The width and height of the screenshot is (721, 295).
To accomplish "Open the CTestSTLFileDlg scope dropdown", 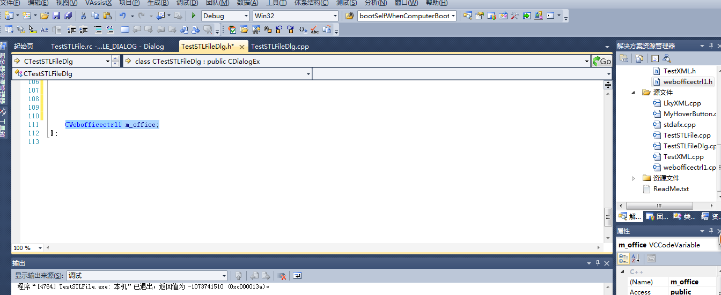I will tap(107, 62).
